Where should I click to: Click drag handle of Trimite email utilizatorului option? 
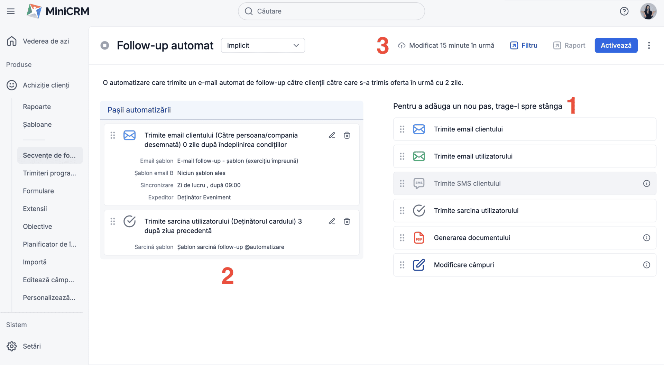tap(402, 156)
